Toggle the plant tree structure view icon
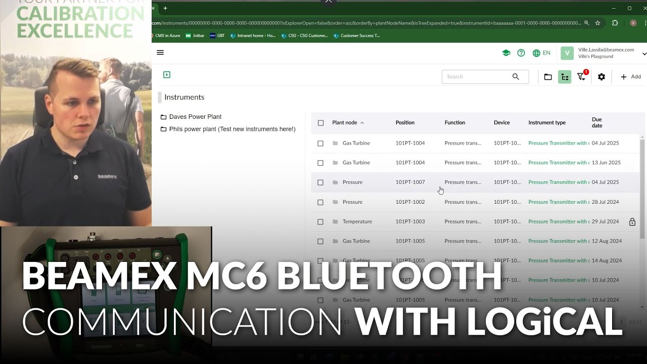 pyautogui.click(x=565, y=77)
